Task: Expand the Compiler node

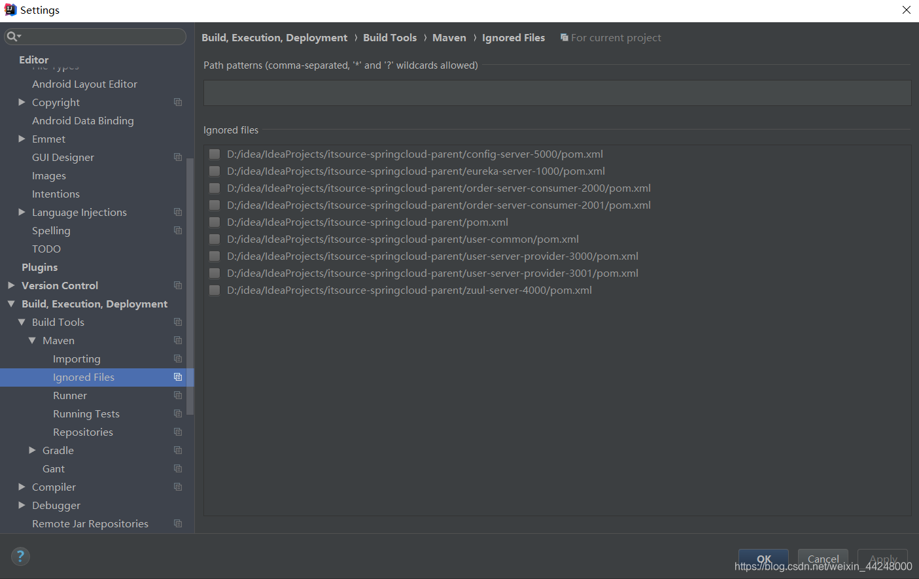Action: pyautogui.click(x=22, y=487)
